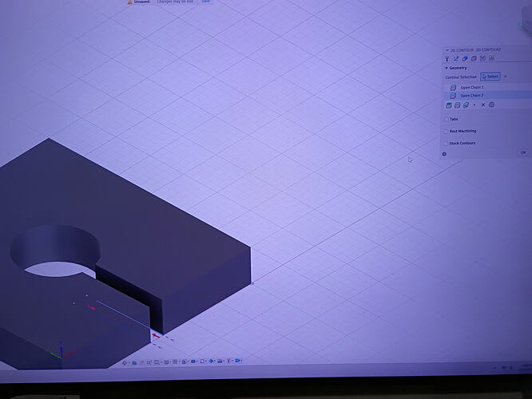
Task: Click second chain-type icon below the chain list
Action: (458, 105)
